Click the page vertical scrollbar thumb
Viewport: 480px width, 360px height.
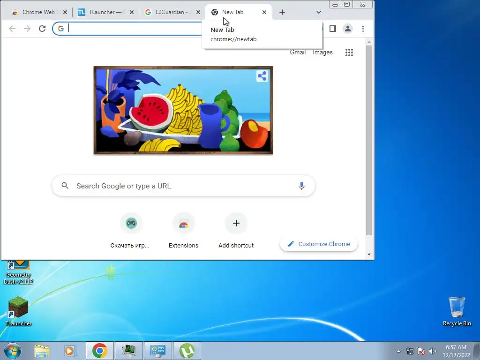pyautogui.click(x=369, y=140)
